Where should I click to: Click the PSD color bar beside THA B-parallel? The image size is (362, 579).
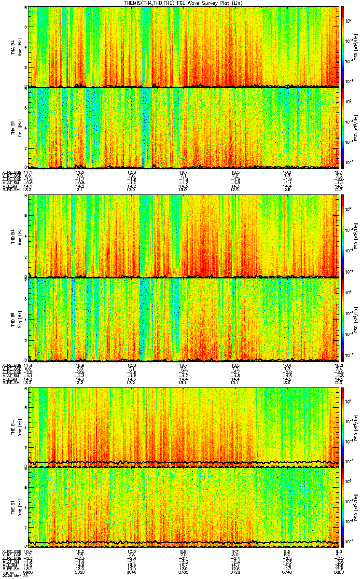coord(343,127)
